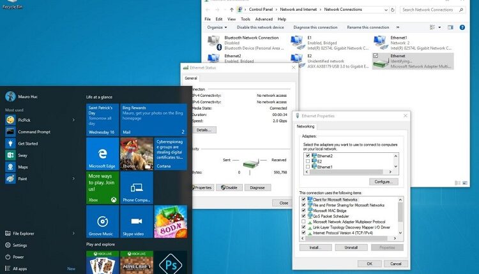This screenshot has width=479, height=274.
Task: Open the Tools menu
Action: click(245, 19)
